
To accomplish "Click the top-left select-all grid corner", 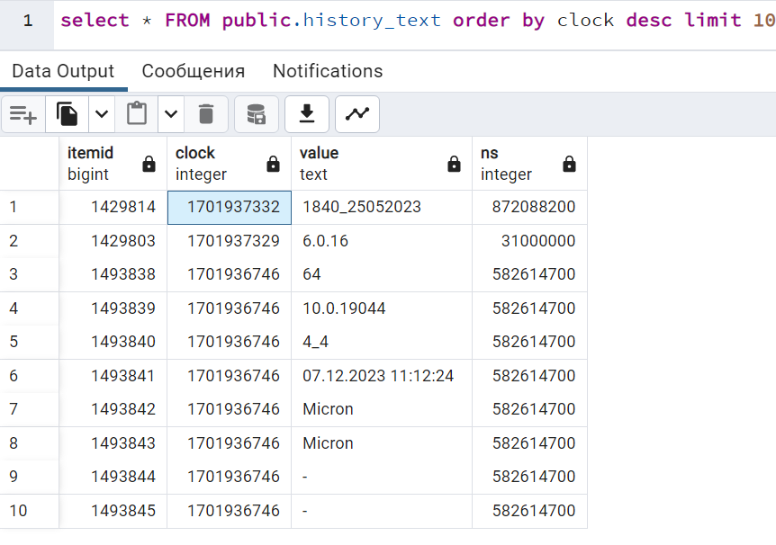I will [x=29, y=164].
